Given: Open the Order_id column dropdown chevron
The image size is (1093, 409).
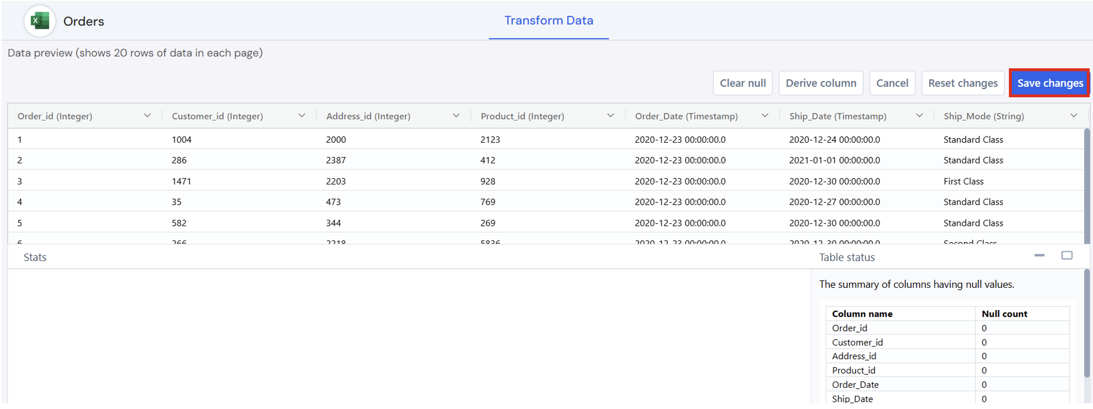Looking at the screenshot, I should [147, 116].
